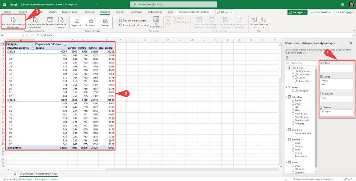Screen dimensions: 356x181
Task: Expand the formula bar chevron
Action: 353,35
